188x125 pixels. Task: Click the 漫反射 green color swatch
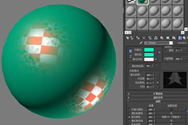tap(149, 55)
